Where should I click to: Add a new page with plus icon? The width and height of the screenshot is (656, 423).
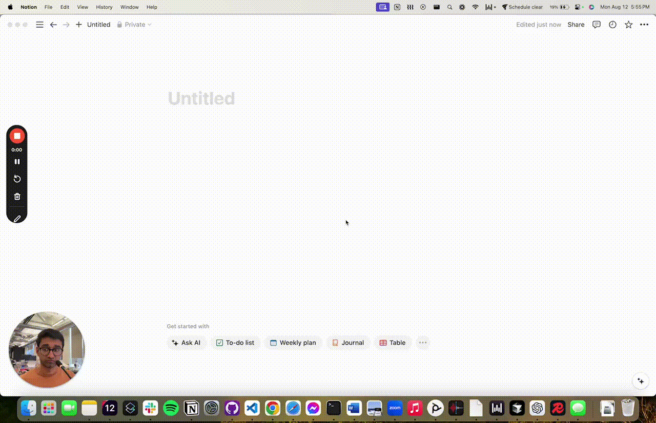79,25
